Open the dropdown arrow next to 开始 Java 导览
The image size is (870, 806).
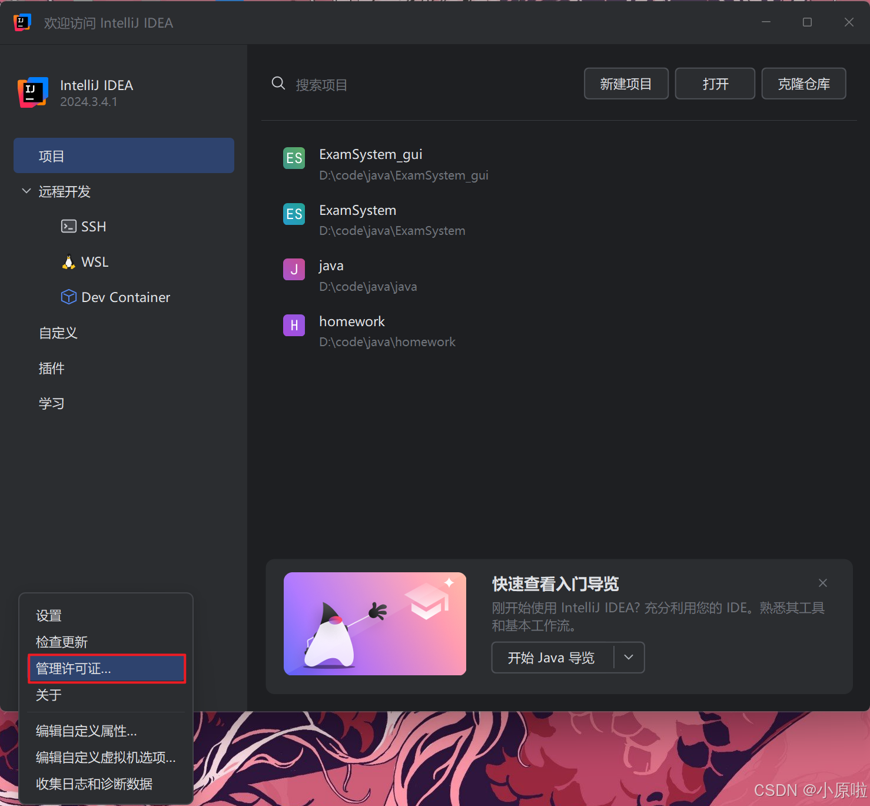tap(629, 657)
